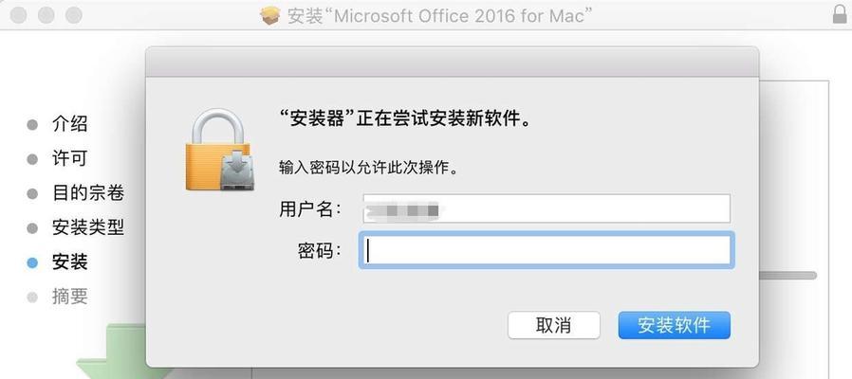852x379 pixels.
Task: Select the 介绍 step in the sidebar
Action: 69,124
